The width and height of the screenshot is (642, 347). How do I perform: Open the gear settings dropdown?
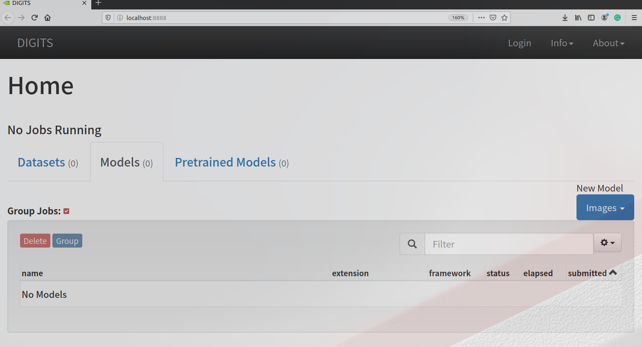pyautogui.click(x=608, y=243)
